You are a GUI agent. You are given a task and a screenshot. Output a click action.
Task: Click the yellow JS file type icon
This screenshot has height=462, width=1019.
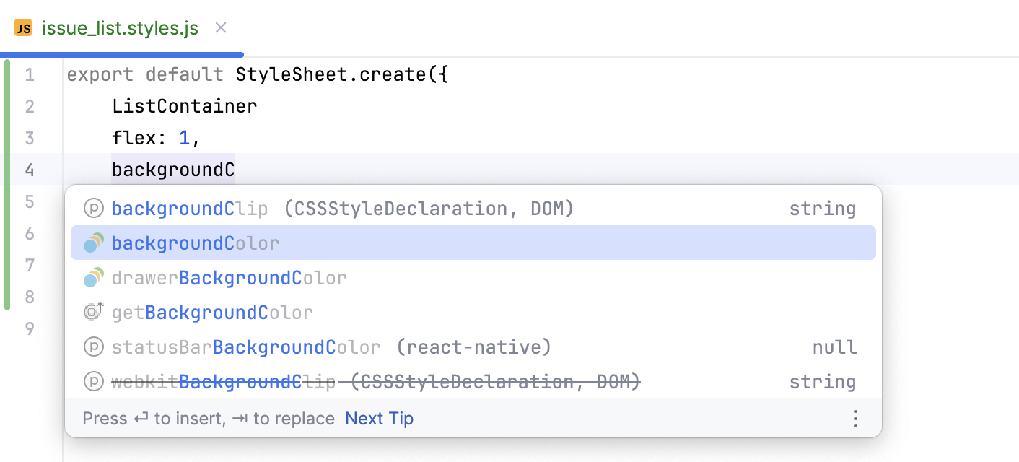point(22,27)
